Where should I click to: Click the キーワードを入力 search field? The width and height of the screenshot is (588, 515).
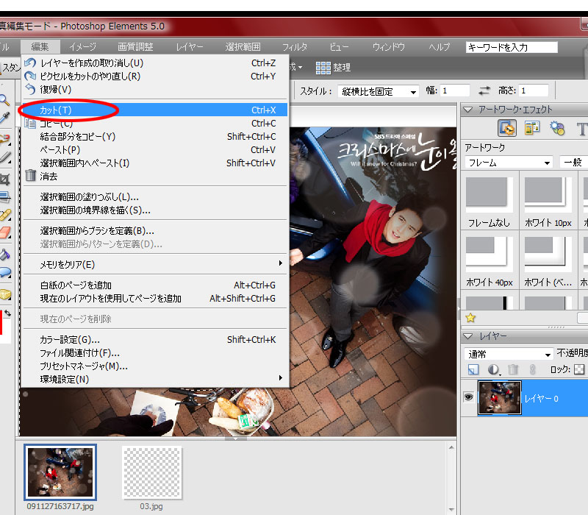click(x=512, y=47)
